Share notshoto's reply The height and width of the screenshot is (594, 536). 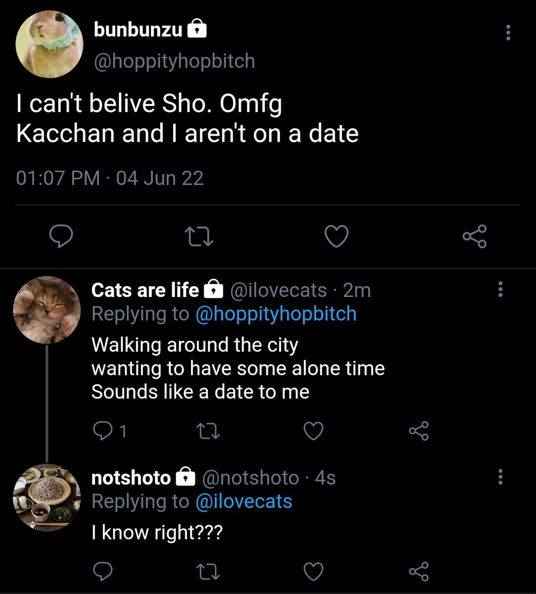tap(419, 572)
